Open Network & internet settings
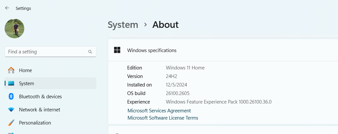 point(50,110)
